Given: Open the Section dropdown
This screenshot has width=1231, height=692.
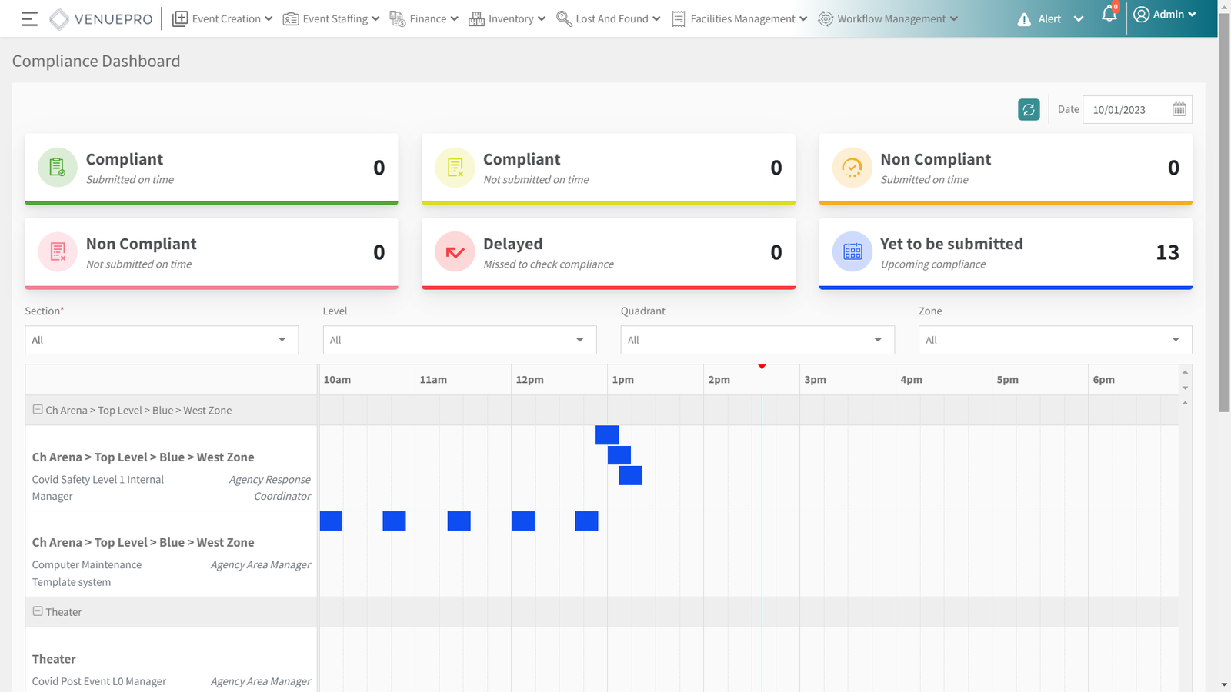Looking at the screenshot, I should click(162, 340).
